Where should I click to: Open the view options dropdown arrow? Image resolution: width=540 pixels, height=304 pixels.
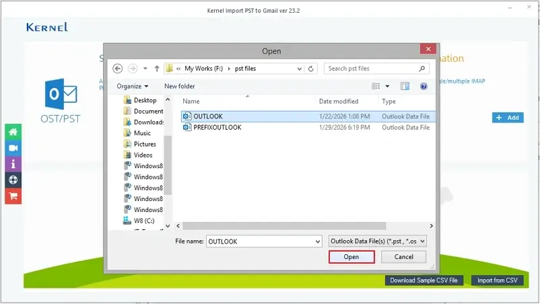pos(387,86)
